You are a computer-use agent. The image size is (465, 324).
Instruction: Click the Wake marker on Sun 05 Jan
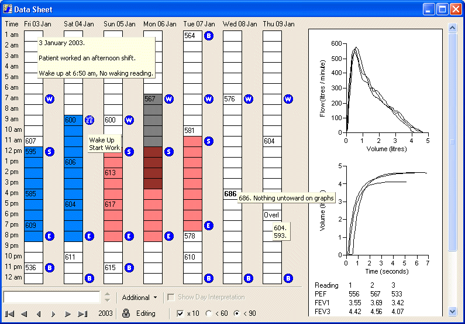pos(129,120)
